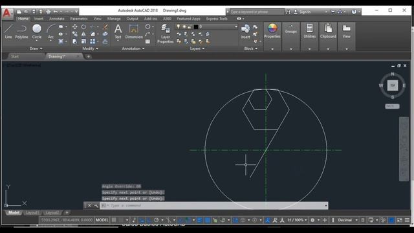Open the Clipboard panel
414x233 pixels.
click(x=328, y=32)
